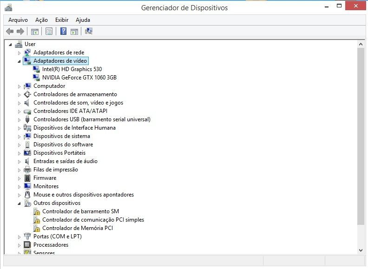Click the scroll down arrow

pos(361,250)
